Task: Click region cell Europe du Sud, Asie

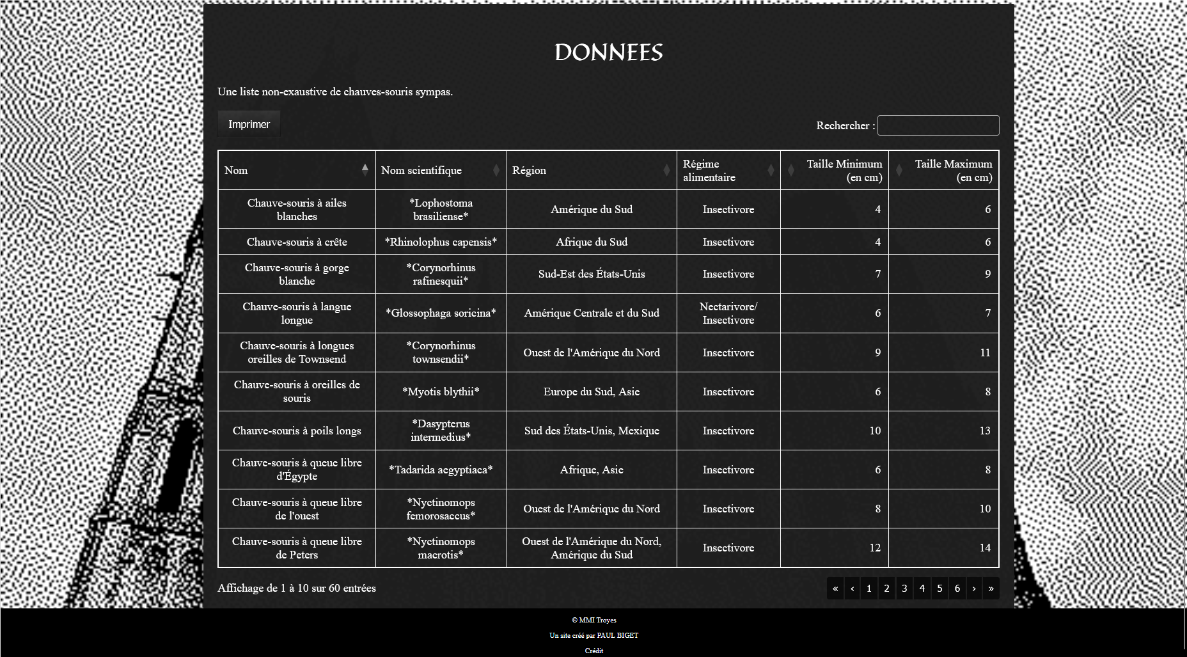Action: click(592, 392)
